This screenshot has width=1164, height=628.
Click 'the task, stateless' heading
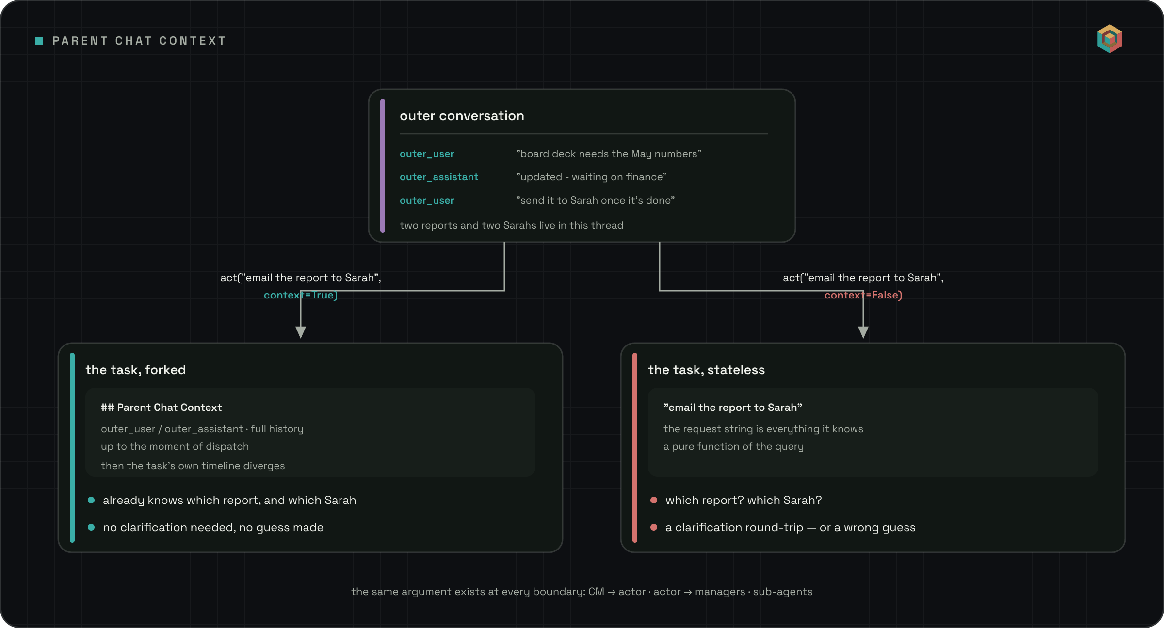pyautogui.click(x=707, y=370)
